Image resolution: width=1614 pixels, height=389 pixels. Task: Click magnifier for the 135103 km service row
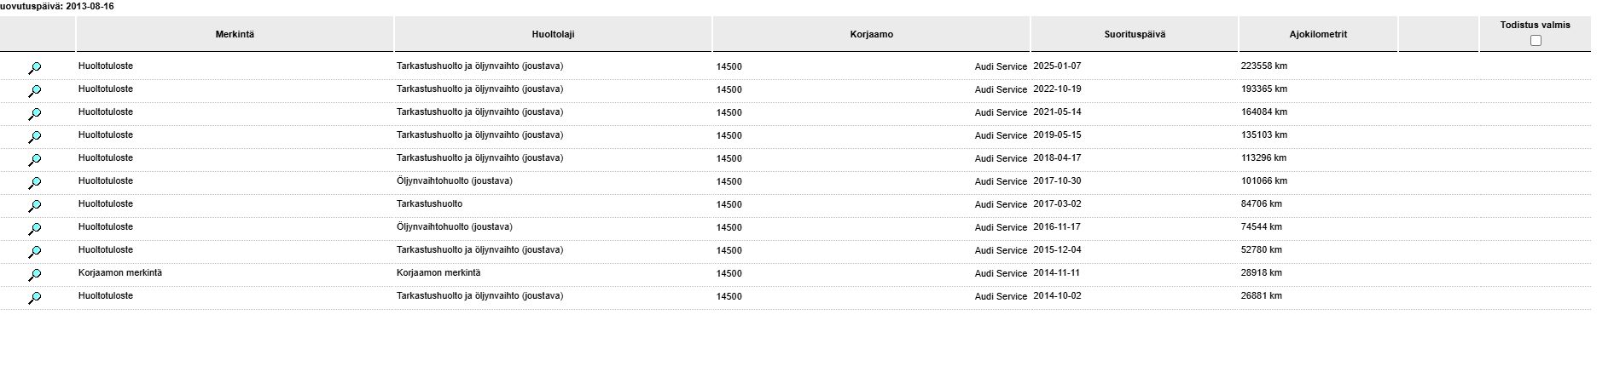coord(35,137)
